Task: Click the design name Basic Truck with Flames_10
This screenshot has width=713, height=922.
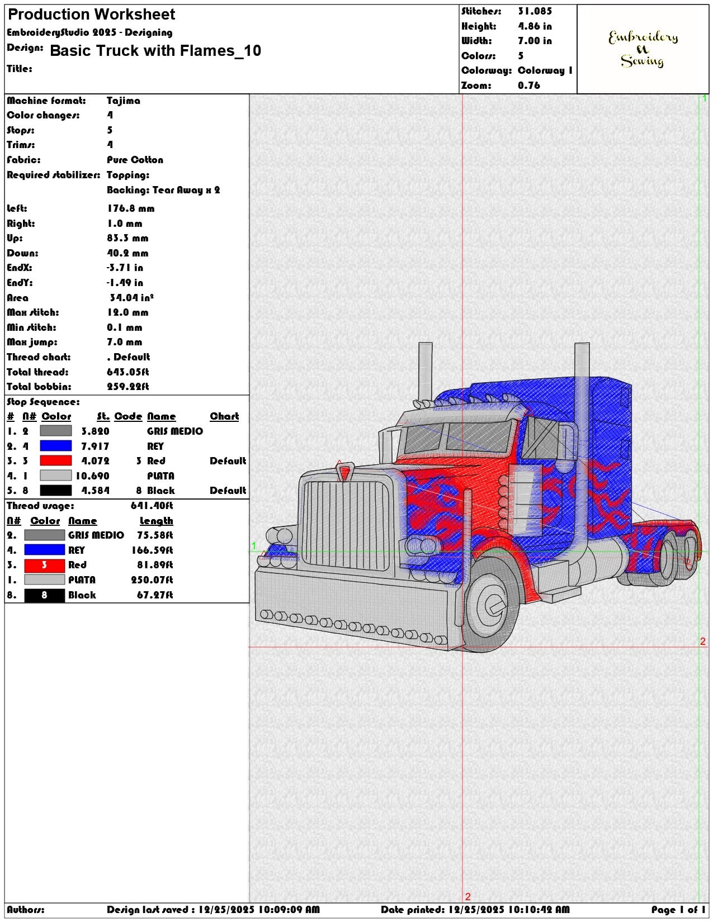Action: [155, 51]
